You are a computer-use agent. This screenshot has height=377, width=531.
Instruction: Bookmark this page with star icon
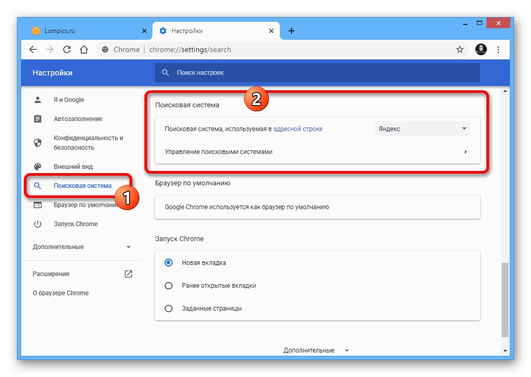point(459,50)
